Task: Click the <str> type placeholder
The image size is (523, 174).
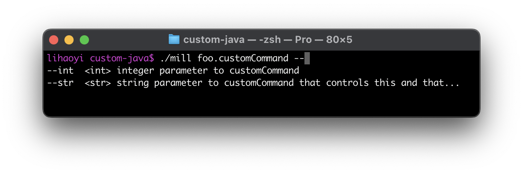Action: pyautogui.click(x=98, y=83)
